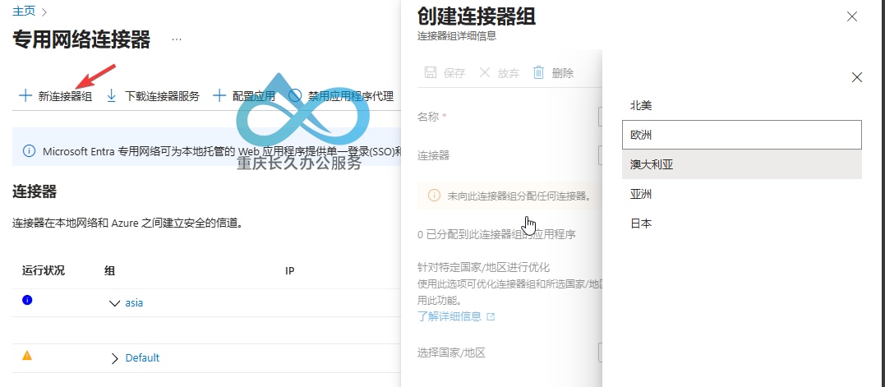This screenshot has height=387, width=885.
Task: Select 亚洲 from the region list
Action: click(742, 194)
